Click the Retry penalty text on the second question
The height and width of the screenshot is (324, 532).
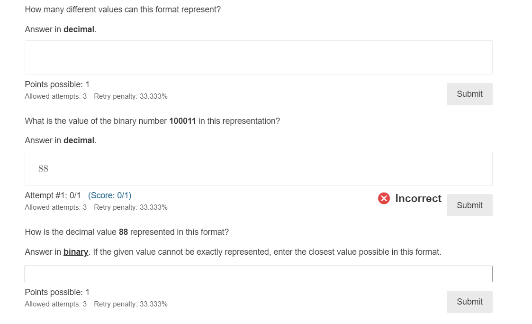click(131, 207)
